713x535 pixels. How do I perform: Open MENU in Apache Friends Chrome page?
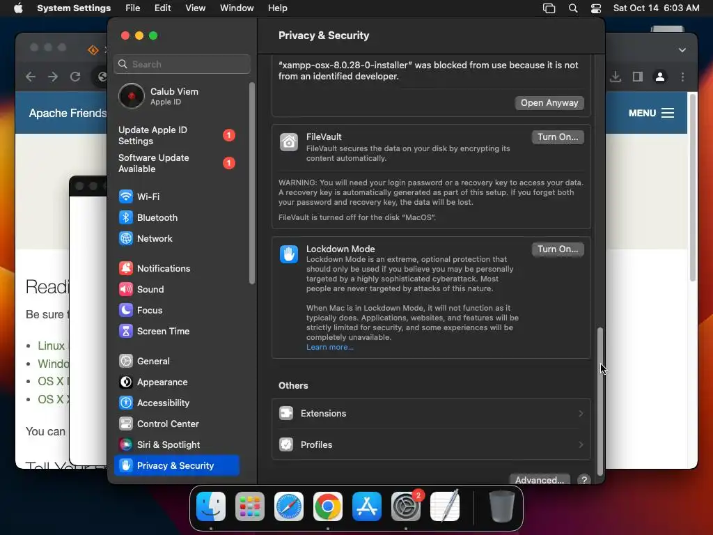651,113
